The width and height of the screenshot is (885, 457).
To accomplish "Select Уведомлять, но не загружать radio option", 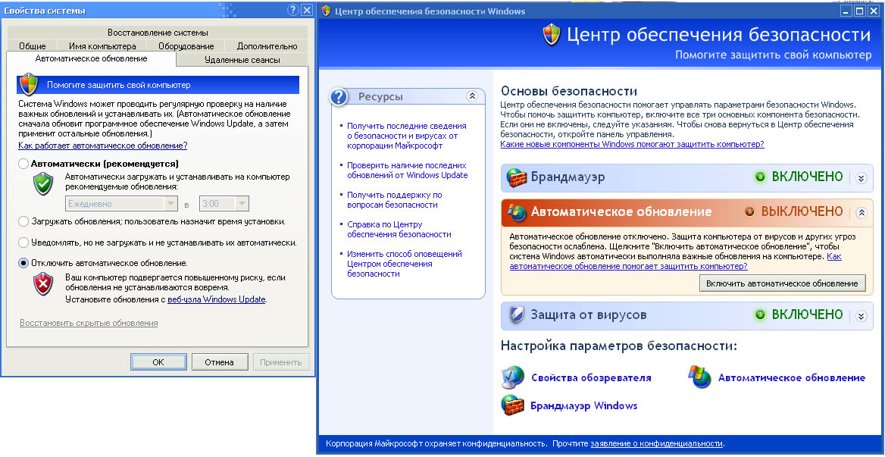I will coord(23,243).
